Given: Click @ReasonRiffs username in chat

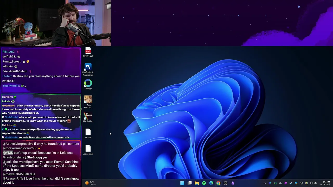Looking at the screenshot, I should [x=13, y=179].
